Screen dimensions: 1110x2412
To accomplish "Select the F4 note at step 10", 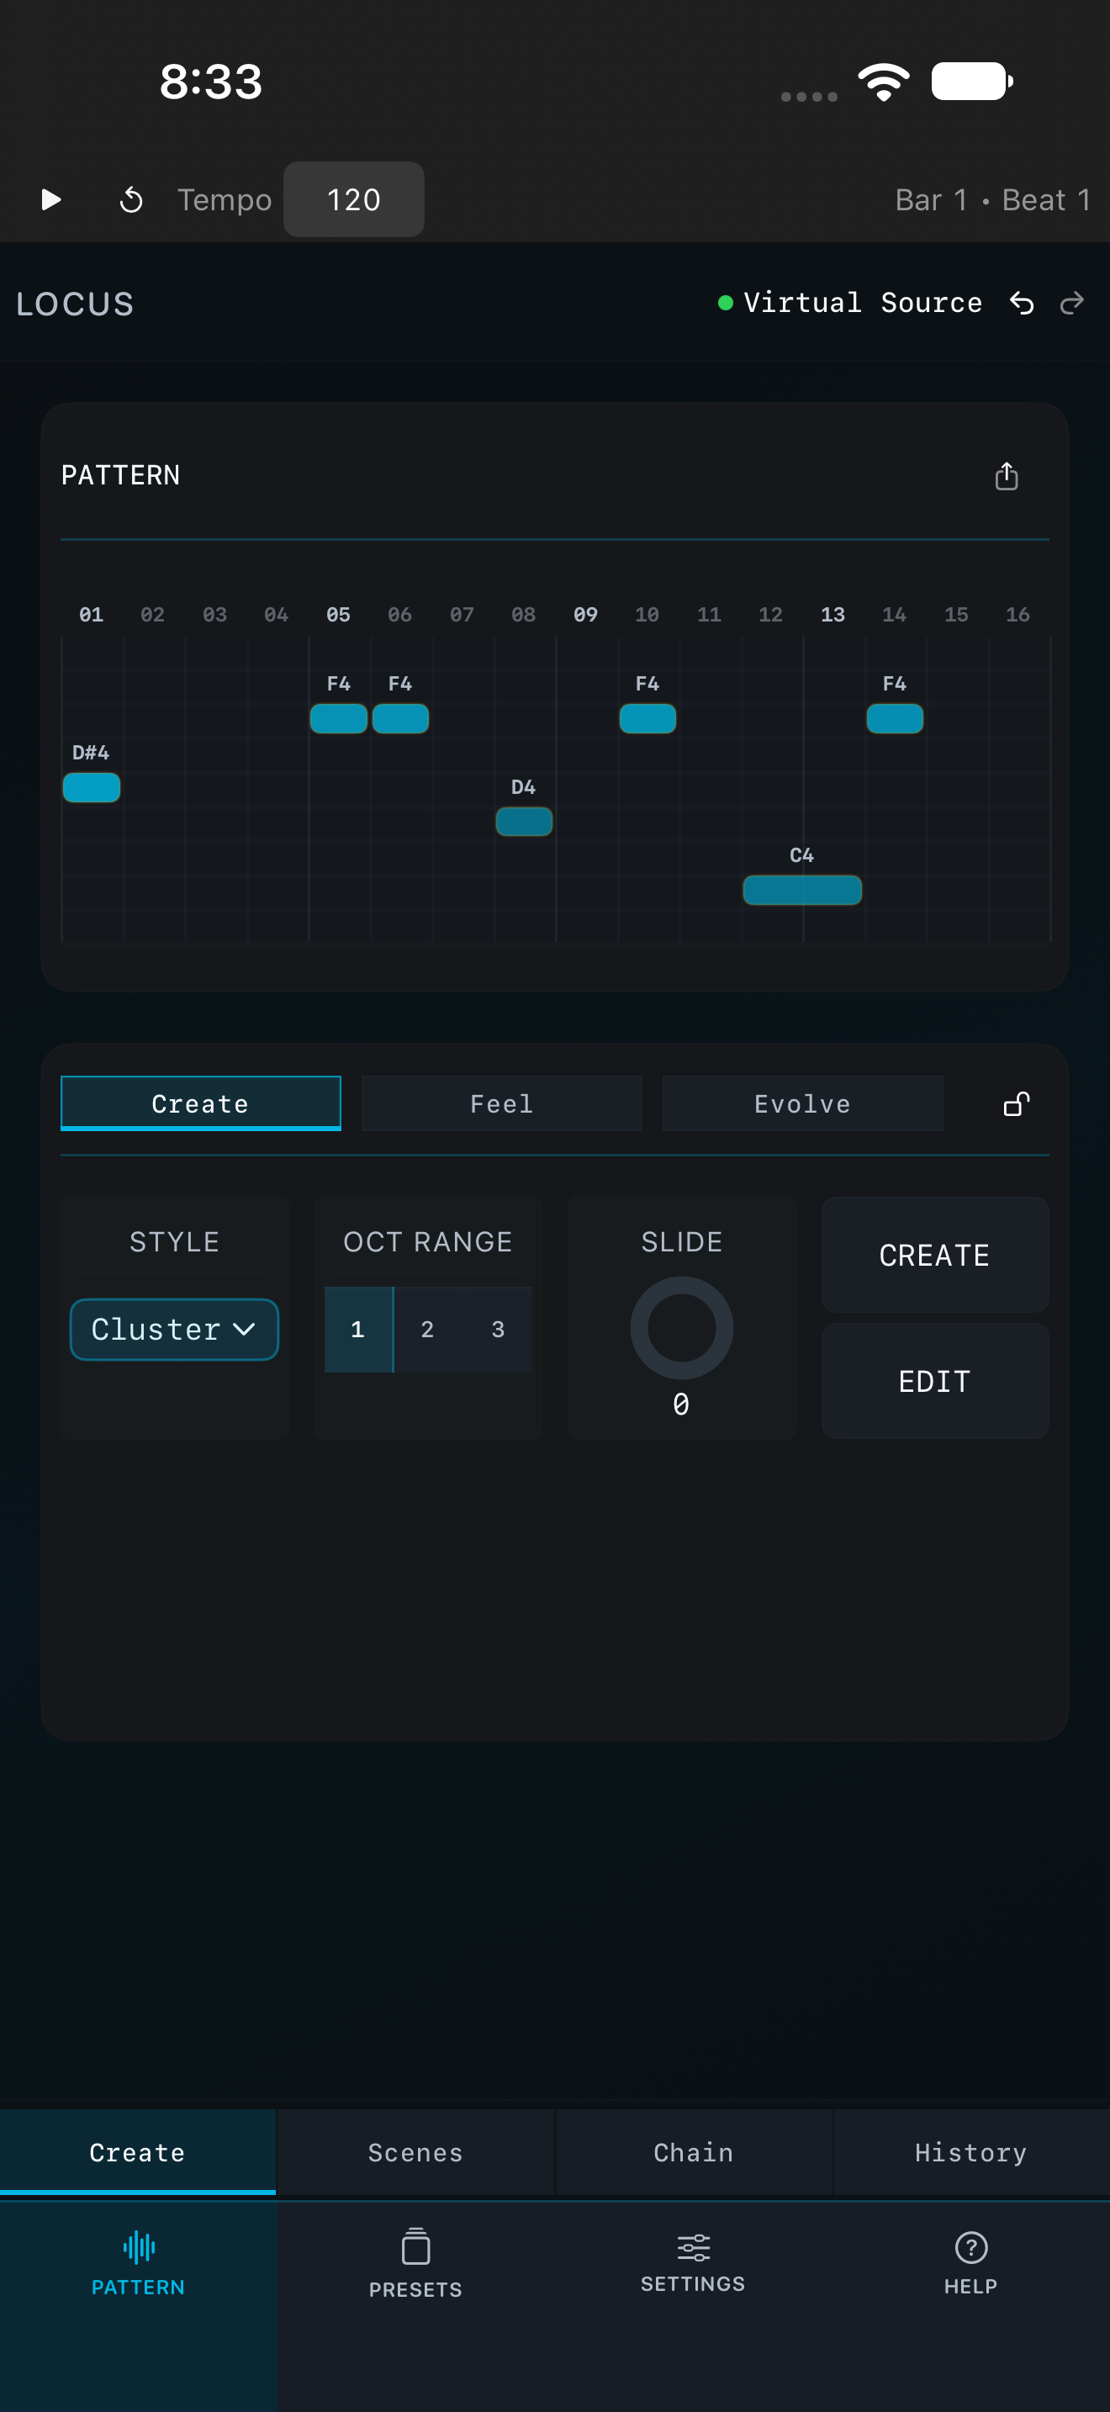I will pyautogui.click(x=647, y=718).
